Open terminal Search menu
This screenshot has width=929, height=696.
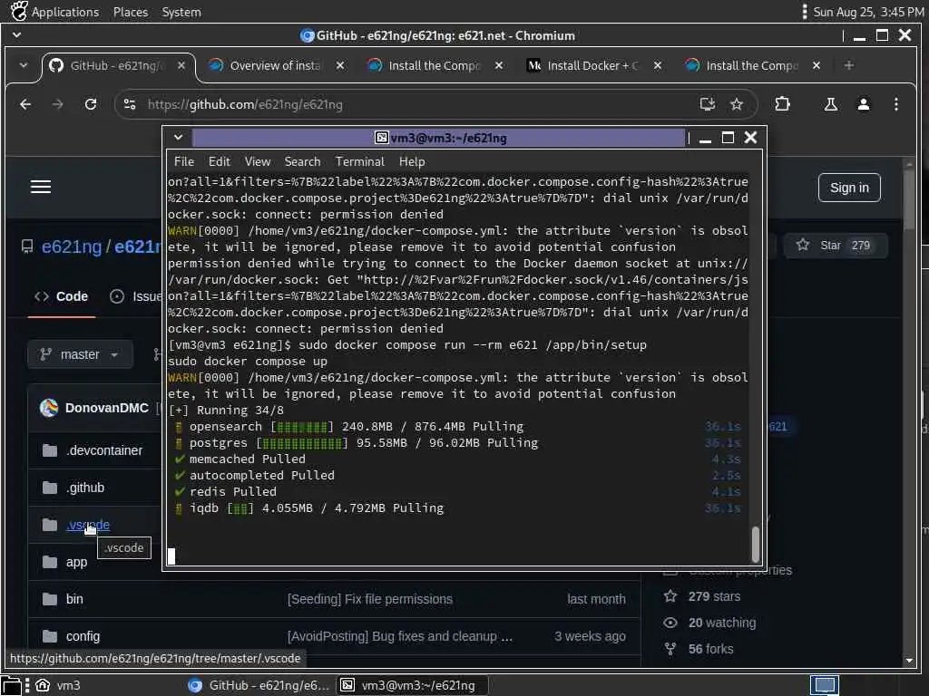pyautogui.click(x=302, y=161)
